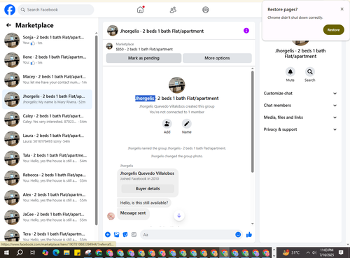Image resolution: width=350 pixels, height=258 pixels.
Task: Open the $850 Marketplace listing link
Action: click(x=144, y=49)
